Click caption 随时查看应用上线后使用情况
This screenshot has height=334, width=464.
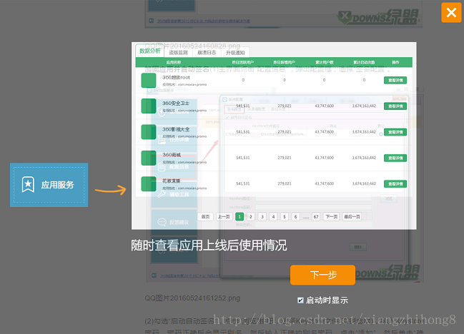coord(209,246)
